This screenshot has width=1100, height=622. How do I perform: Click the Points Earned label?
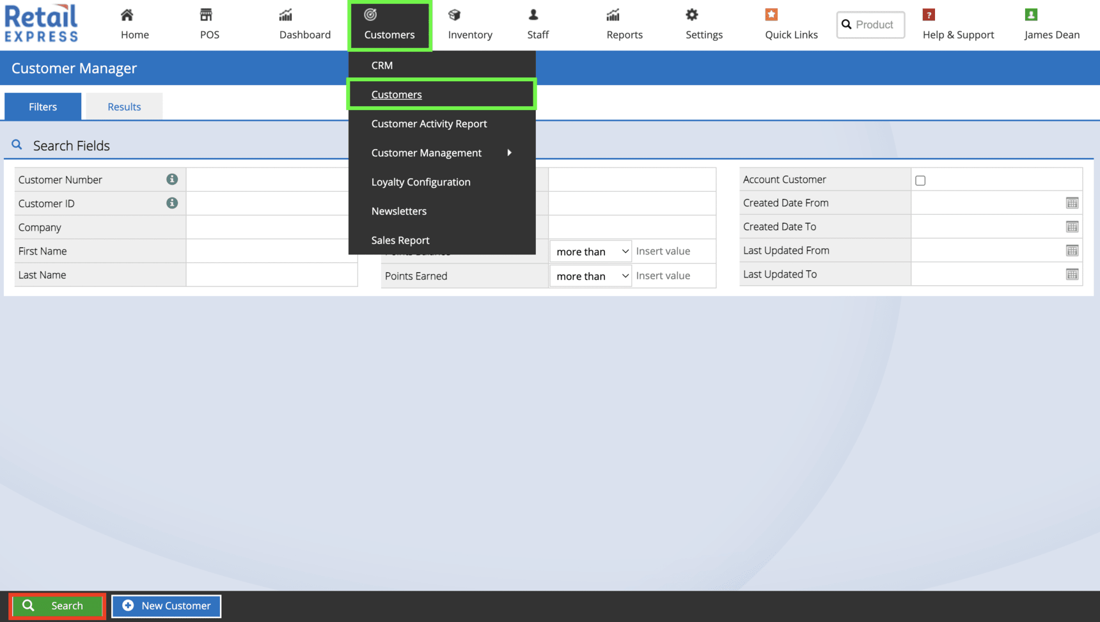pyautogui.click(x=416, y=276)
